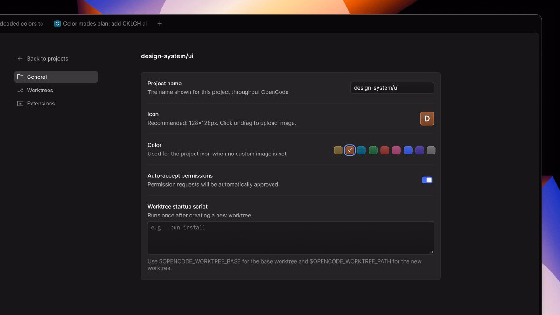The image size is (560, 315).
Task: Select the blue color swatch
Action: 408,150
